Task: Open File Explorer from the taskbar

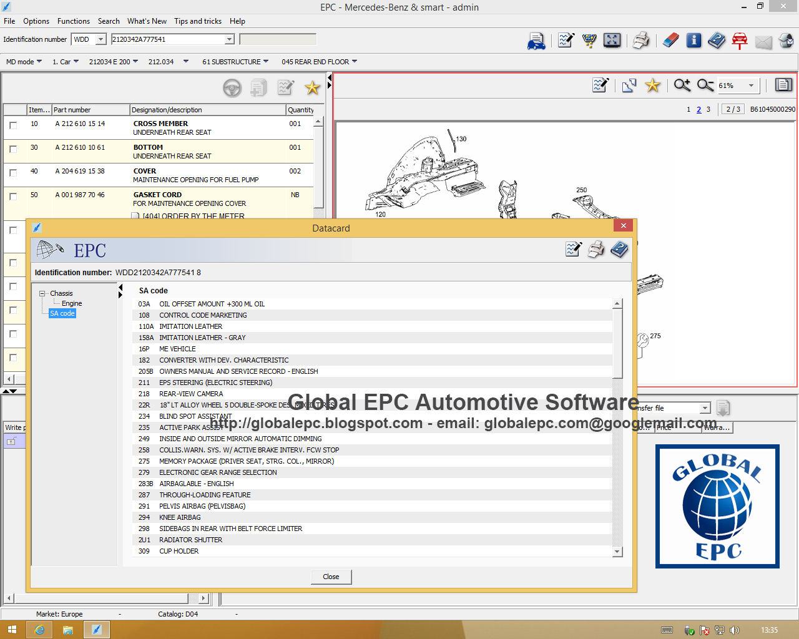Action: coord(67,630)
